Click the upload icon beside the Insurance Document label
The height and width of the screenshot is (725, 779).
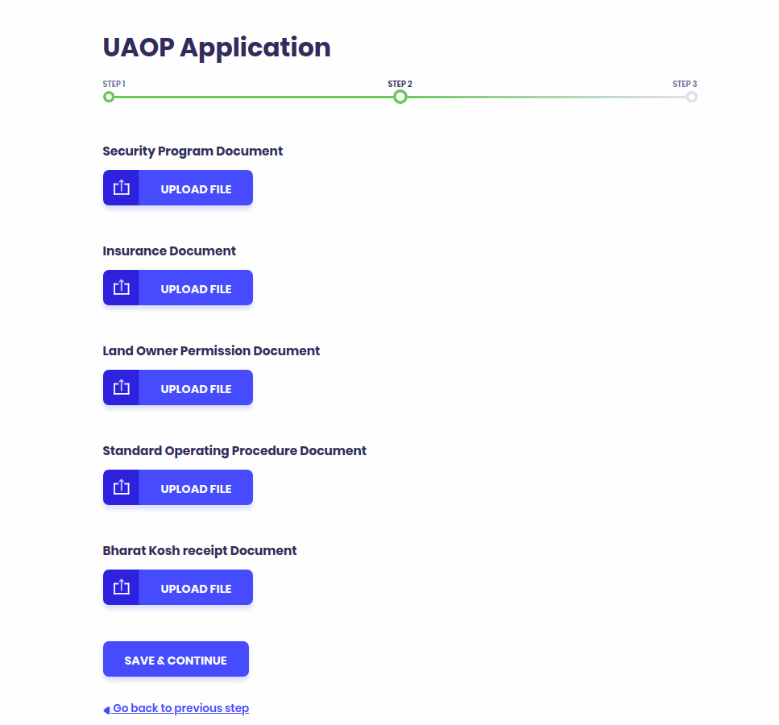121,288
